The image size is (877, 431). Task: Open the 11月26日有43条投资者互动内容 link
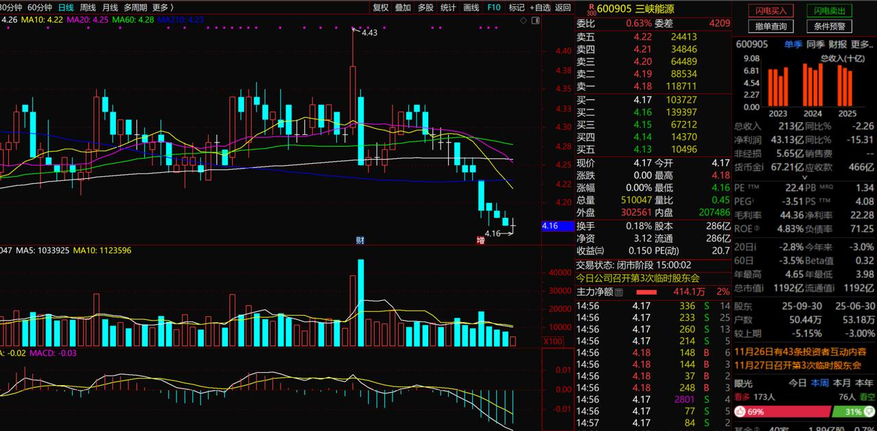pos(800,352)
